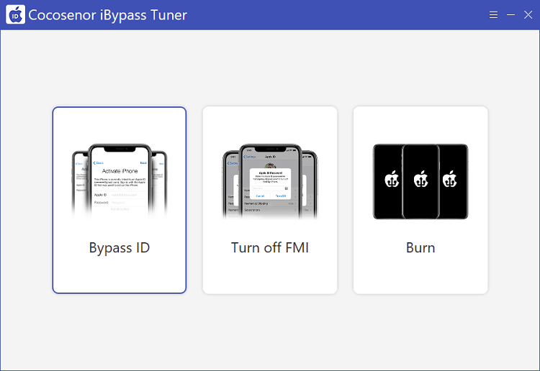Open the Burn feature card

click(x=420, y=200)
